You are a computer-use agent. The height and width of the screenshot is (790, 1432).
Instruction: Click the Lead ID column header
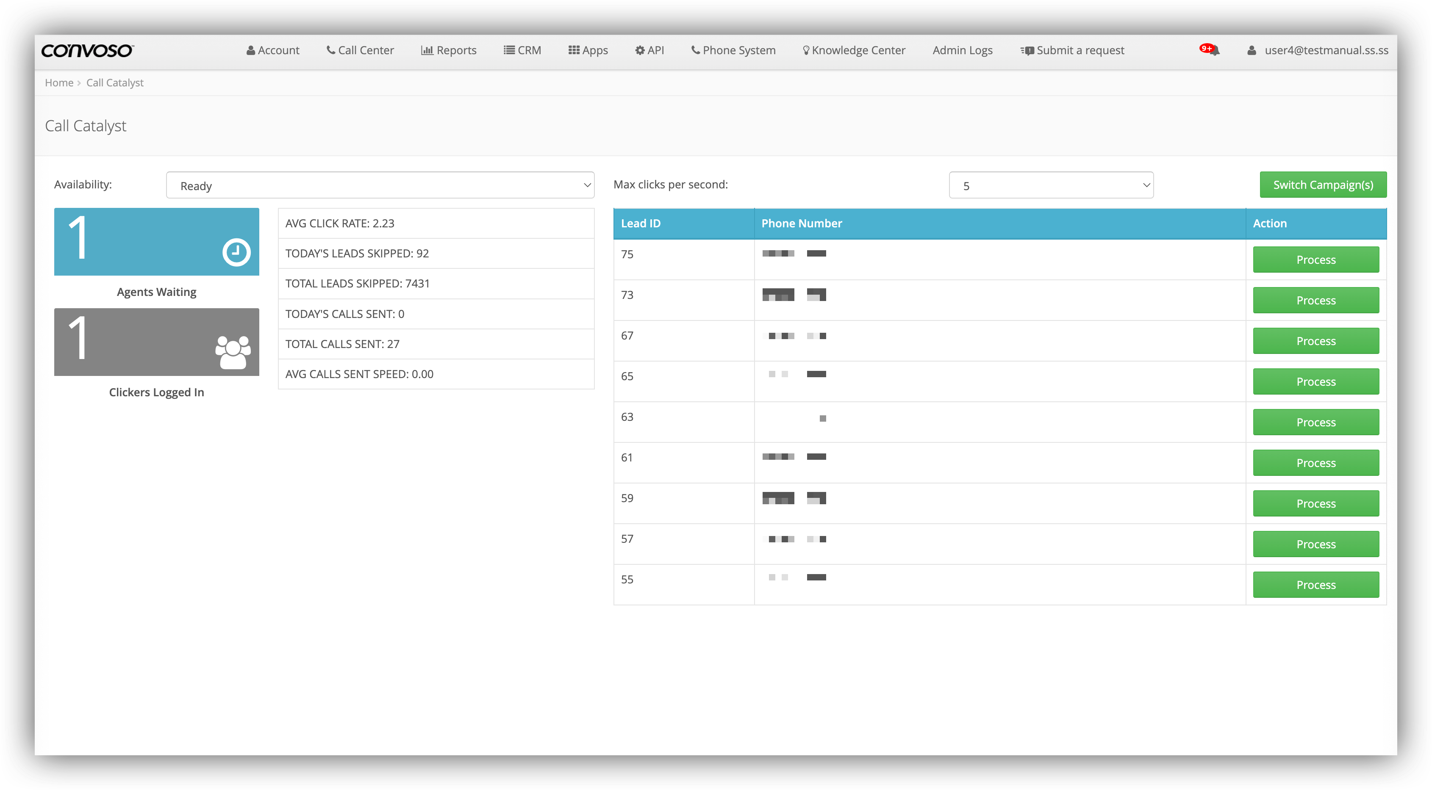[x=684, y=224]
